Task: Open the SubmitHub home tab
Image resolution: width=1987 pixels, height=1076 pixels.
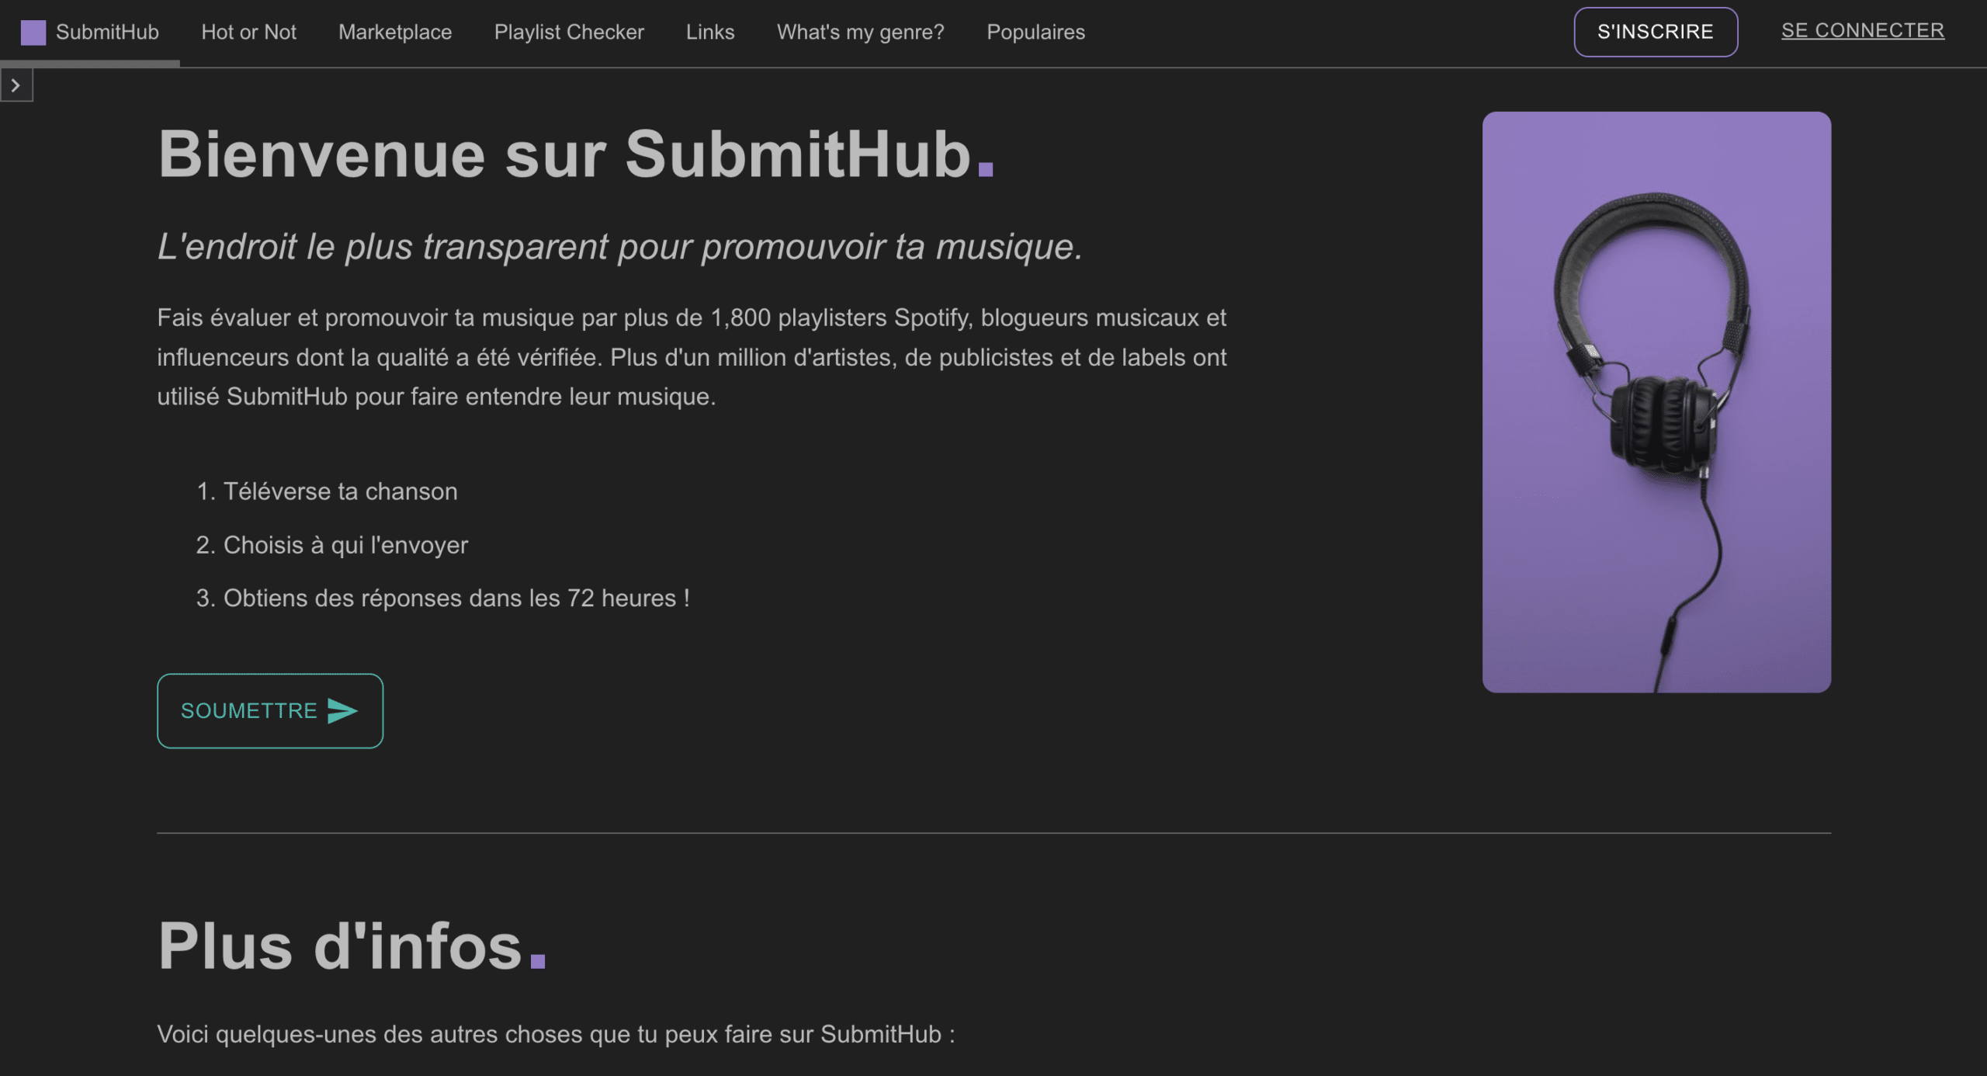Action: click(90, 33)
